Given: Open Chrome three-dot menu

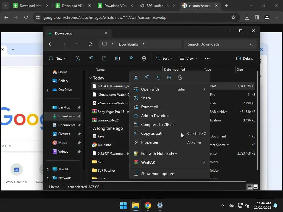Looking at the screenshot, I should 277,17.
